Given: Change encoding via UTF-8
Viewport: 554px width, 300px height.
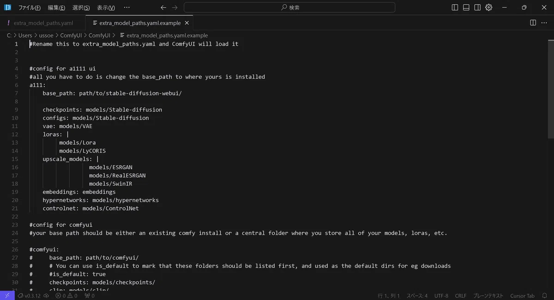Looking at the screenshot, I should (x=441, y=296).
